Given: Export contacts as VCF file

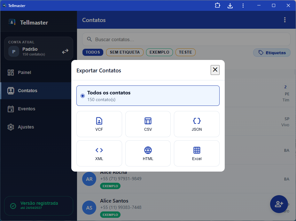Looking at the screenshot, I should [99, 124].
